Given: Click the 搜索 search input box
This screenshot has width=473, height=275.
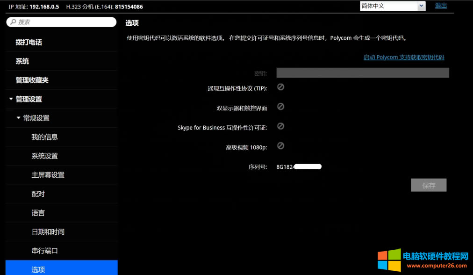Looking at the screenshot, I should click(61, 22).
